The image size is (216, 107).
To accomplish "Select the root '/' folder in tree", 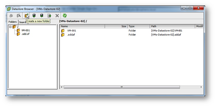I will (17, 27).
